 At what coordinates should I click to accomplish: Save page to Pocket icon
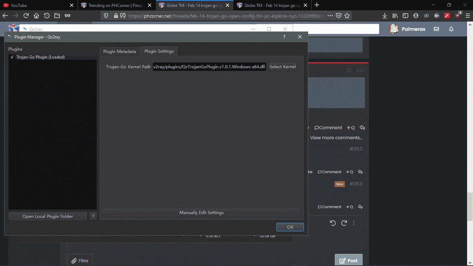point(339,16)
